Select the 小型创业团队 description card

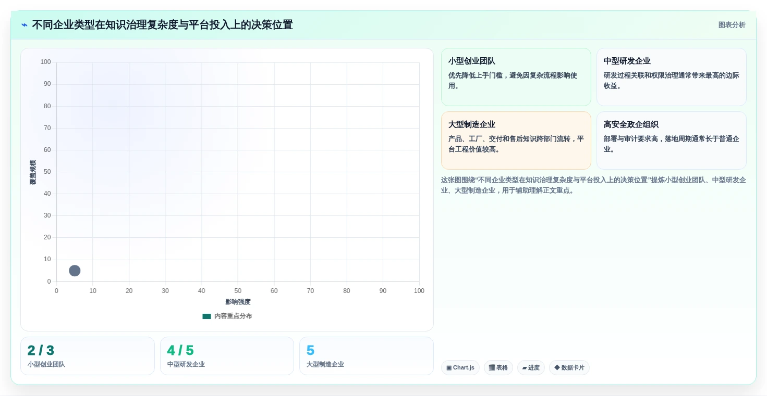516,77
